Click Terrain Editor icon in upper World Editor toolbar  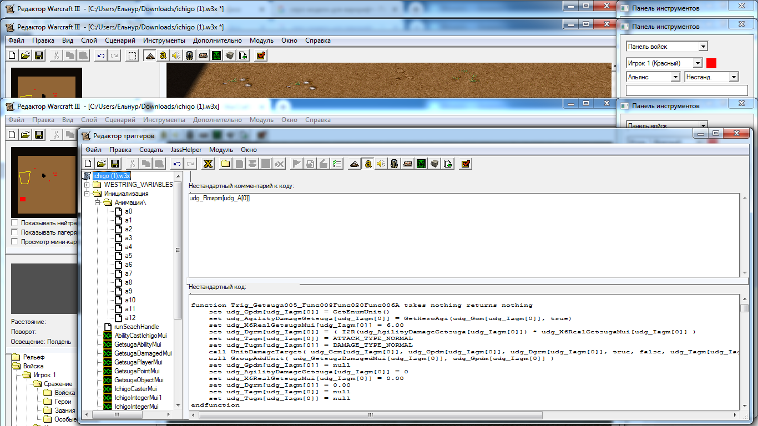click(x=150, y=55)
